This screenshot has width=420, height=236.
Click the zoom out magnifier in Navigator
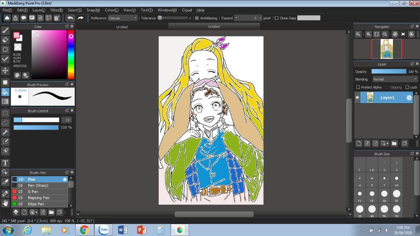pos(385,34)
